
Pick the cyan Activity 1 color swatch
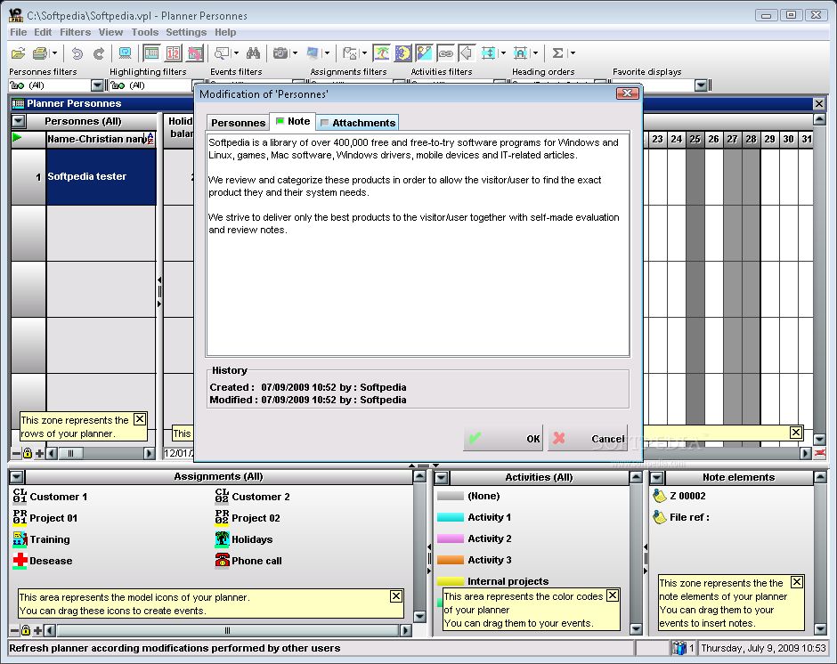[x=450, y=517]
